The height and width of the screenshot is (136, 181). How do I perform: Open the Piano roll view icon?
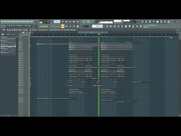tap(111, 26)
